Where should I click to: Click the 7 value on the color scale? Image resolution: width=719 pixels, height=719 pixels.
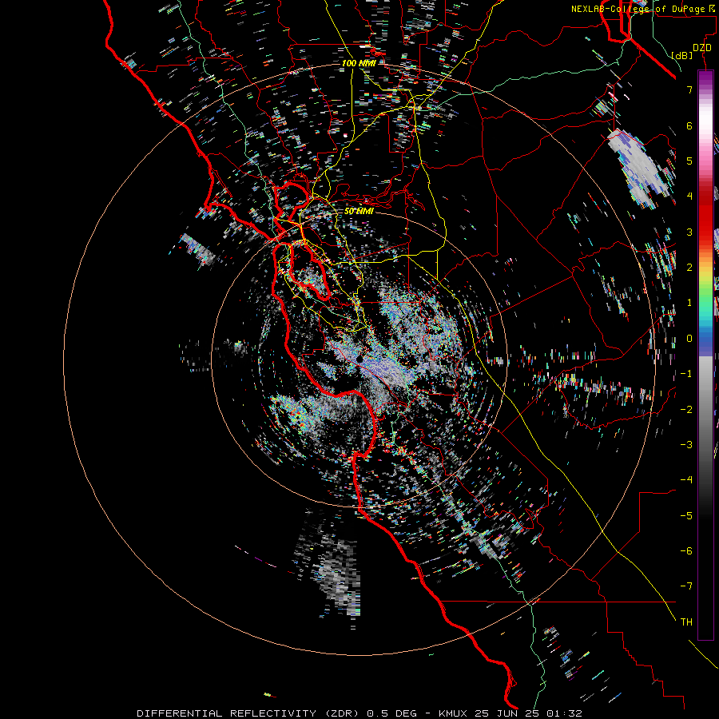pyautogui.click(x=689, y=89)
